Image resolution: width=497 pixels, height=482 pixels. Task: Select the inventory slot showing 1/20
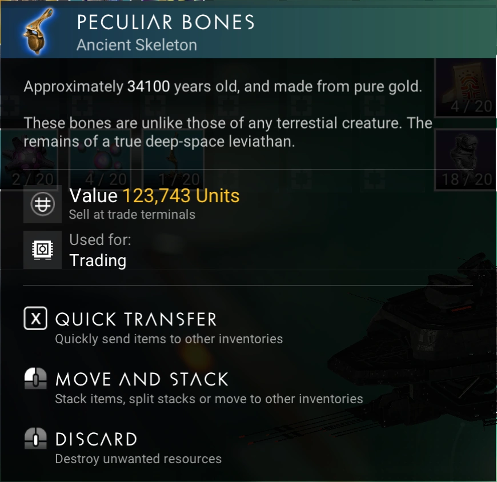click(x=174, y=160)
